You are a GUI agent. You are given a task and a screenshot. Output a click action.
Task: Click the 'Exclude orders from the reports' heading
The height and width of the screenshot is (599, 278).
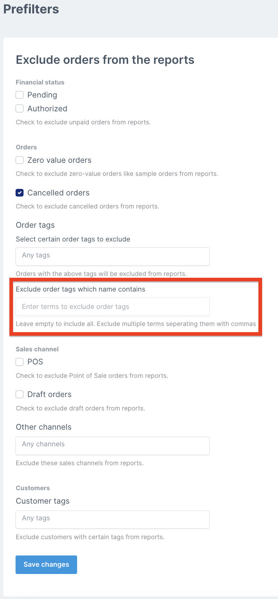point(105,60)
